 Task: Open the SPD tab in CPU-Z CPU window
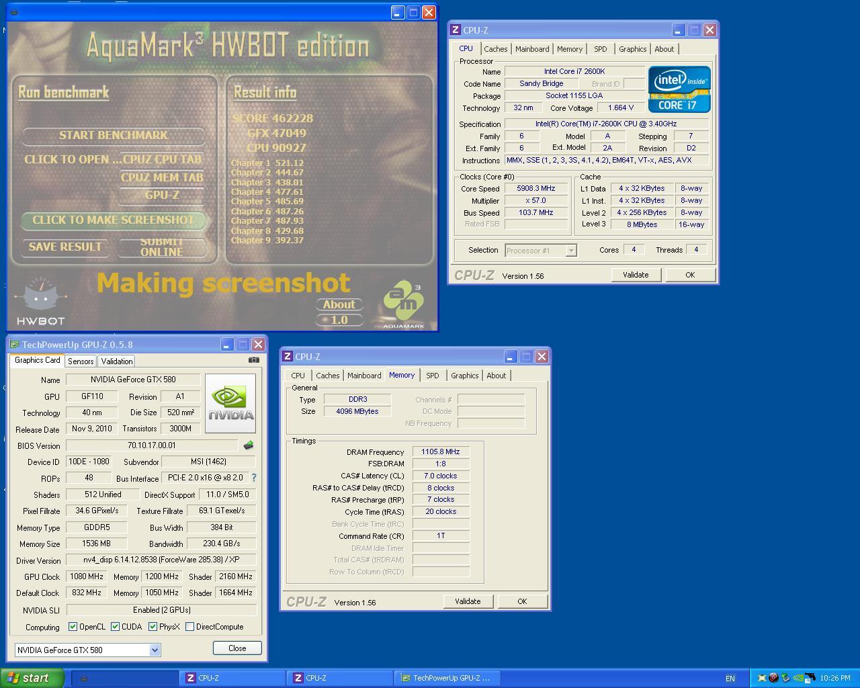pyautogui.click(x=601, y=49)
